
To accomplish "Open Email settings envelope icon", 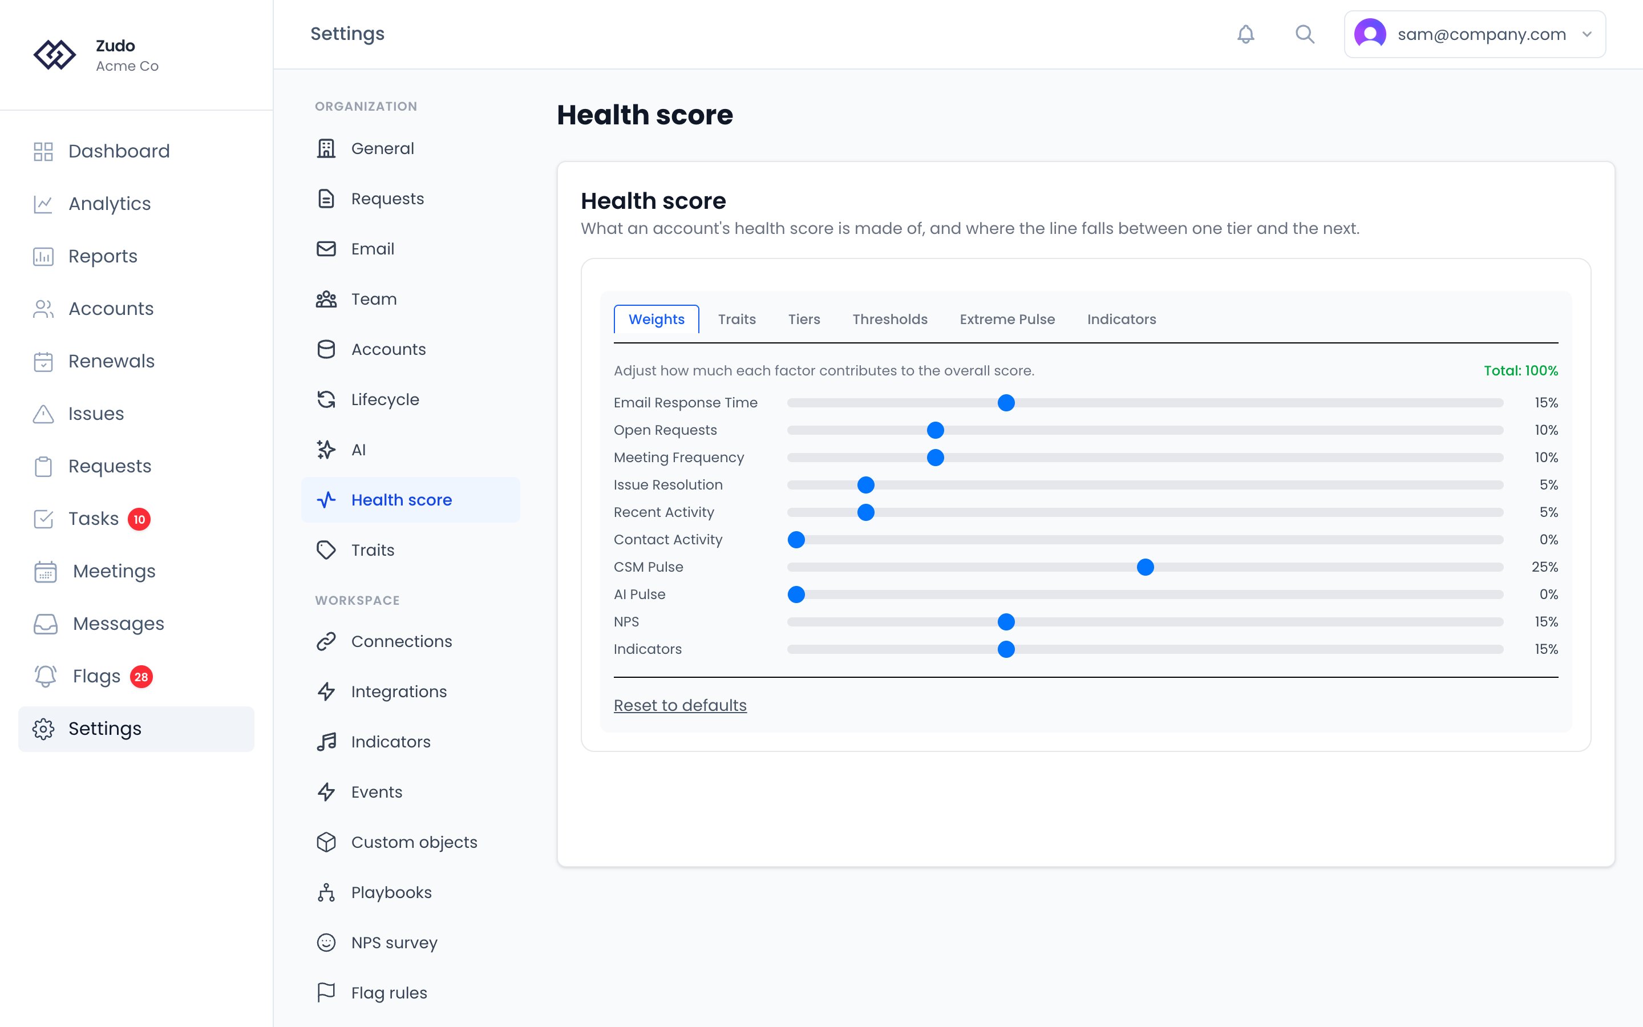I will [x=326, y=249].
